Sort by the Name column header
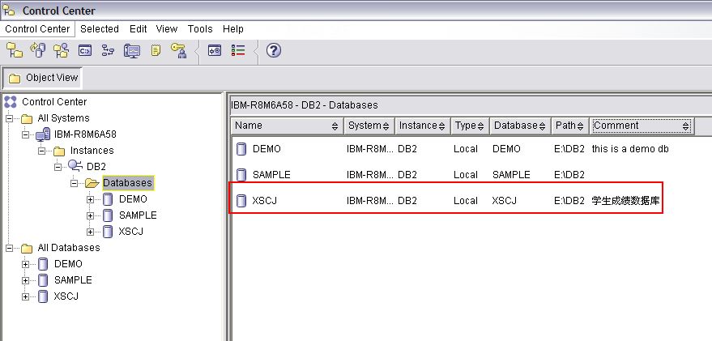The image size is (712, 341). [287, 126]
